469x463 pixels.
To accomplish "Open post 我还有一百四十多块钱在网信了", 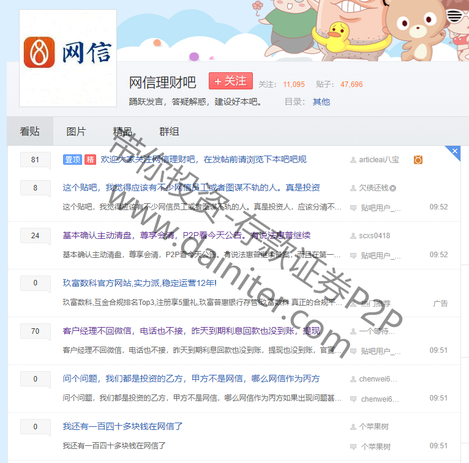I will point(122,426).
